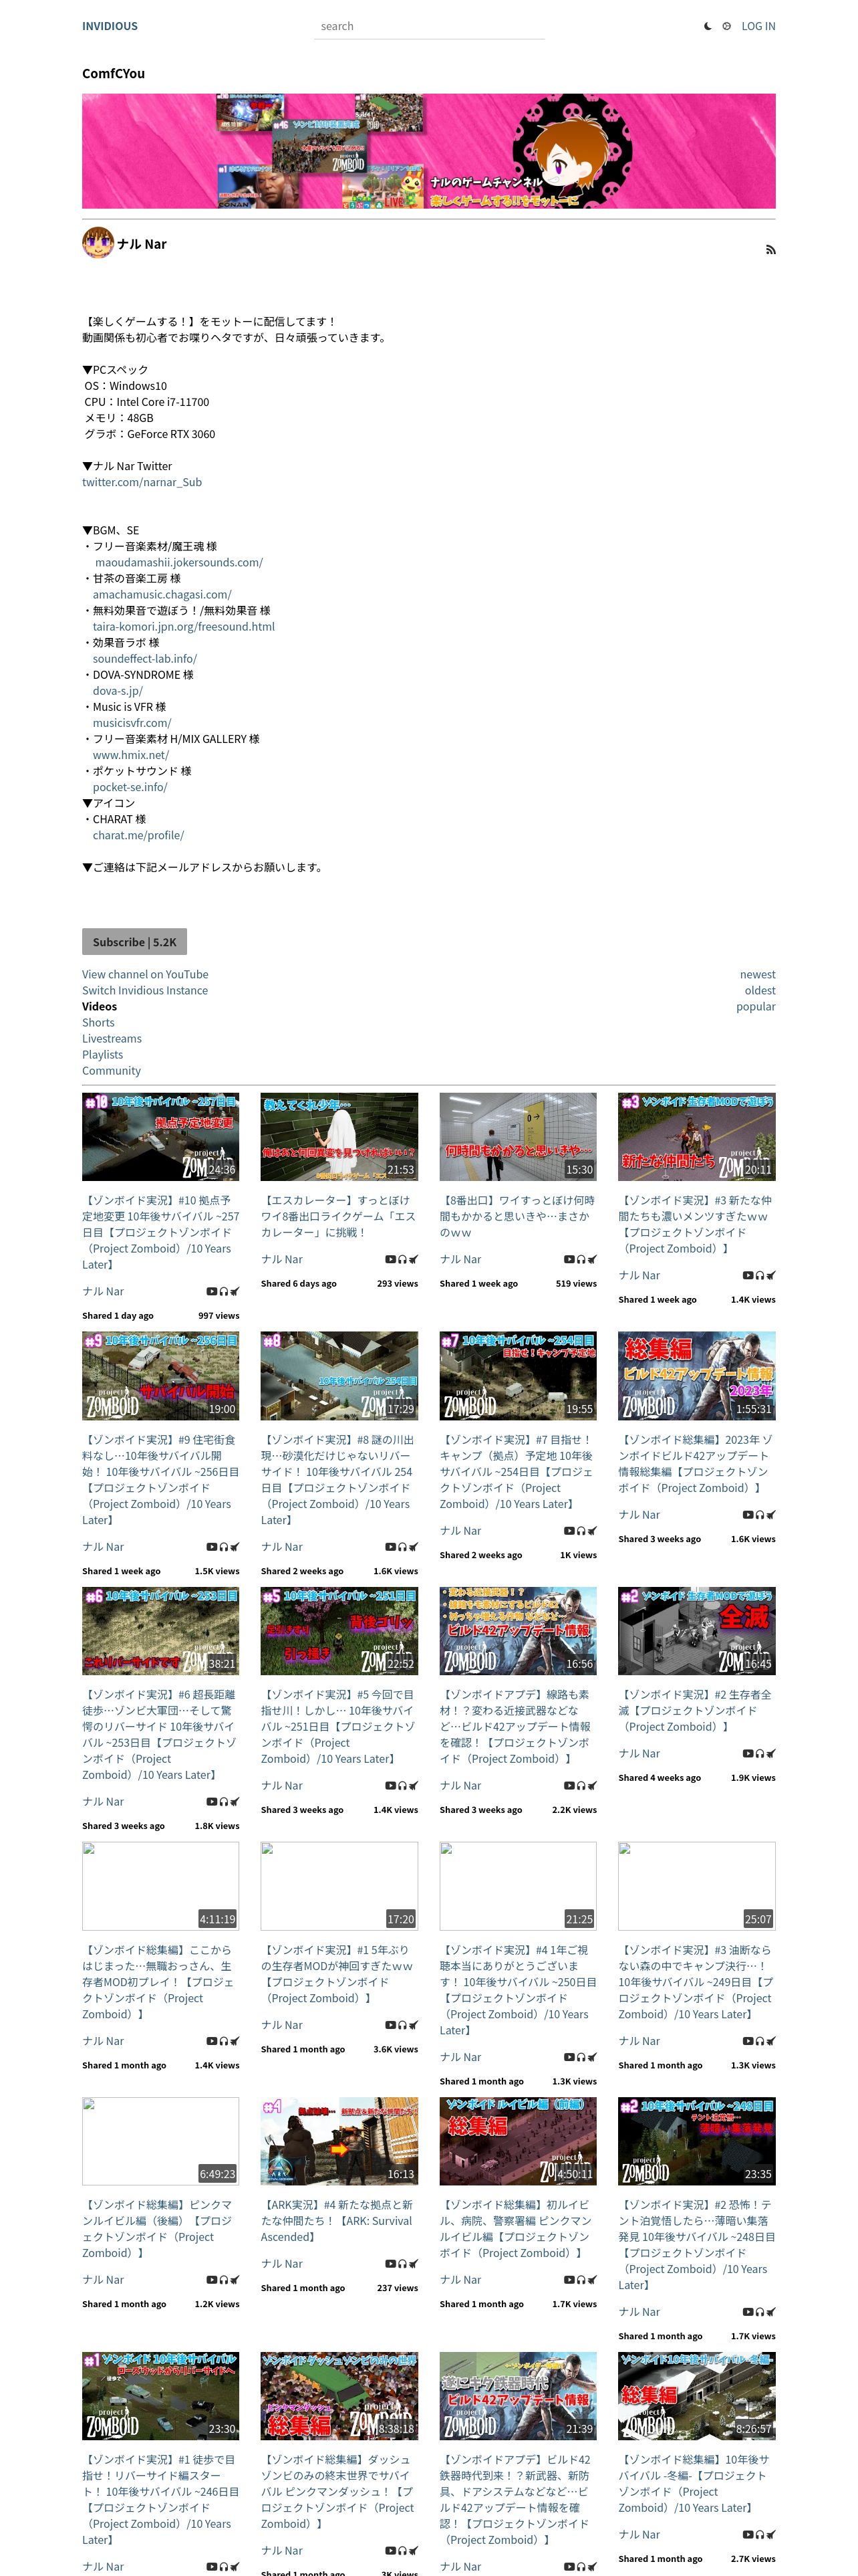Open the 総集編 2023年 1:55:31 thumbnail
This screenshot has width=858, height=2576.
[x=697, y=1375]
